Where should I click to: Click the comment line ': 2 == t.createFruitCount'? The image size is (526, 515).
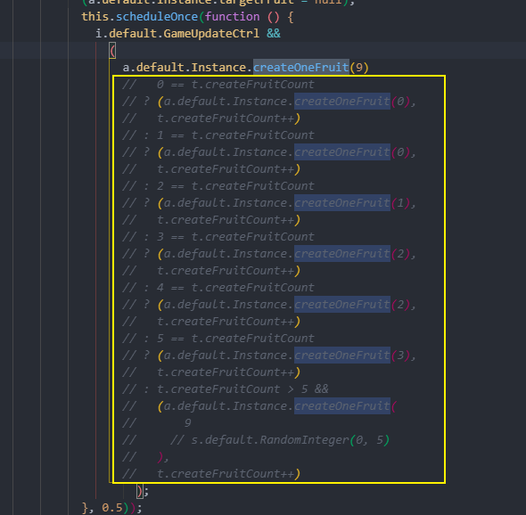pyautogui.click(x=218, y=185)
